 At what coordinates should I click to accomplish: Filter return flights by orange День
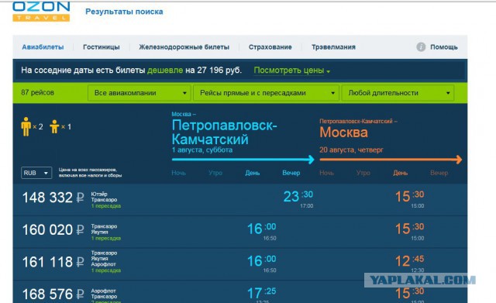click(x=400, y=173)
